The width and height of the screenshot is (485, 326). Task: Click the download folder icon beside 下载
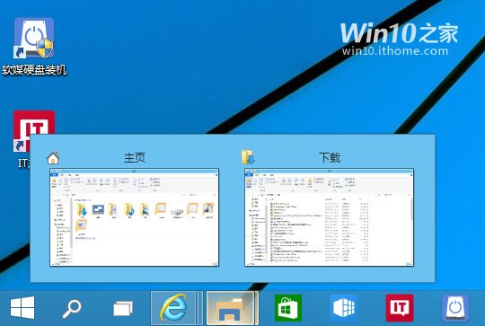(248, 157)
